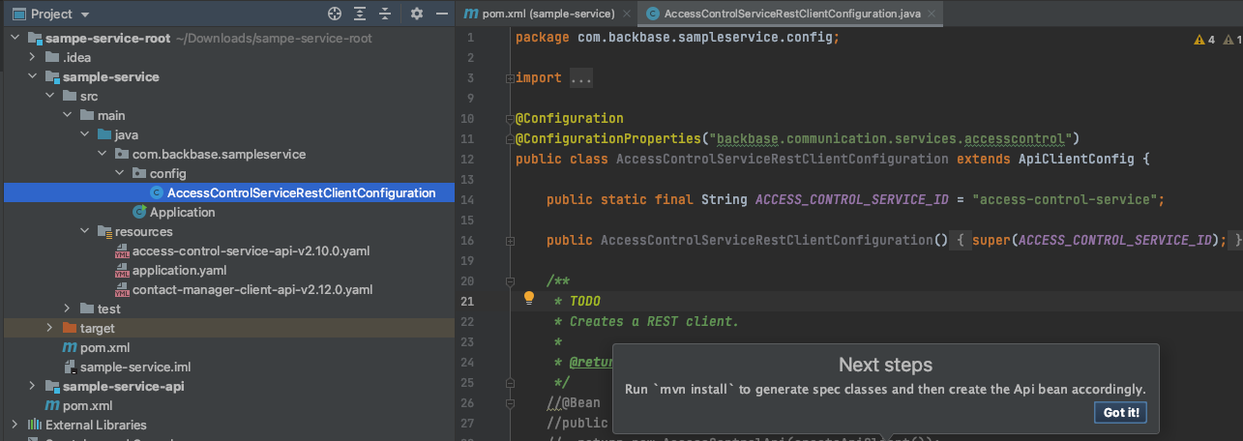Collapse the resources folder
The image size is (1243, 441).
click(85, 231)
